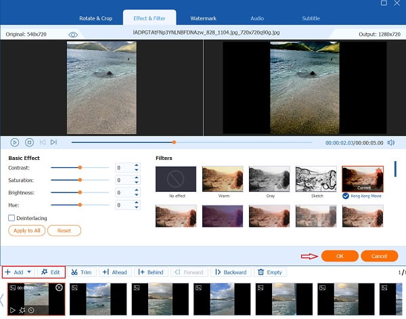This screenshot has width=406, height=319.
Task: Skip to next frame button
Action: 53,142
